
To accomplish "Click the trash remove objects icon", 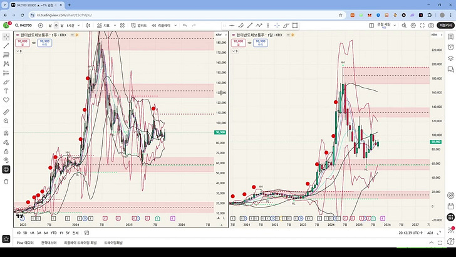I will [x=6, y=182].
